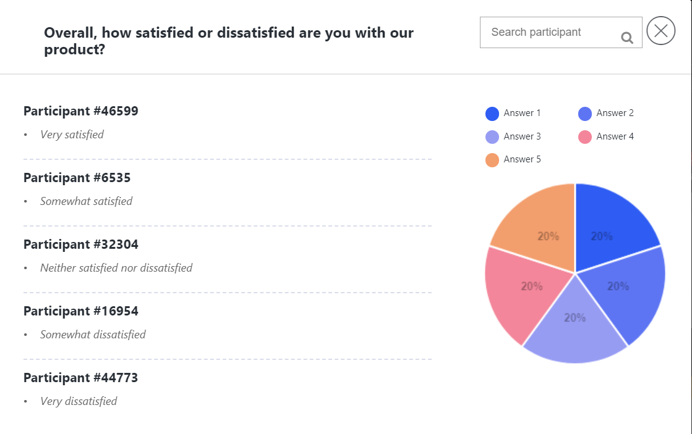This screenshot has height=434, width=692.
Task: Open Participant #46599 entry
Action: (x=81, y=111)
